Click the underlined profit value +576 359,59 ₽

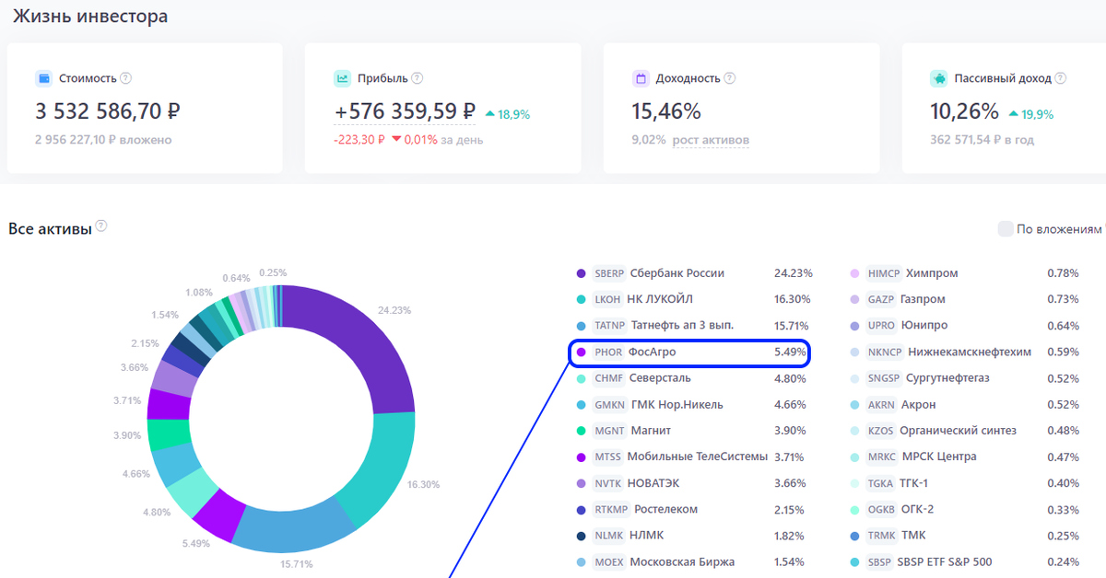pos(405,112)
